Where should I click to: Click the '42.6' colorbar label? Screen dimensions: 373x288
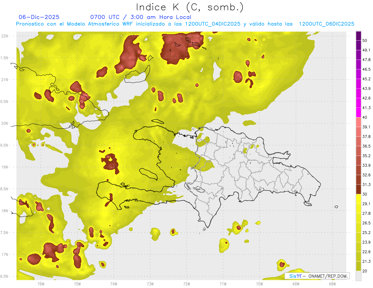[366, 98]
